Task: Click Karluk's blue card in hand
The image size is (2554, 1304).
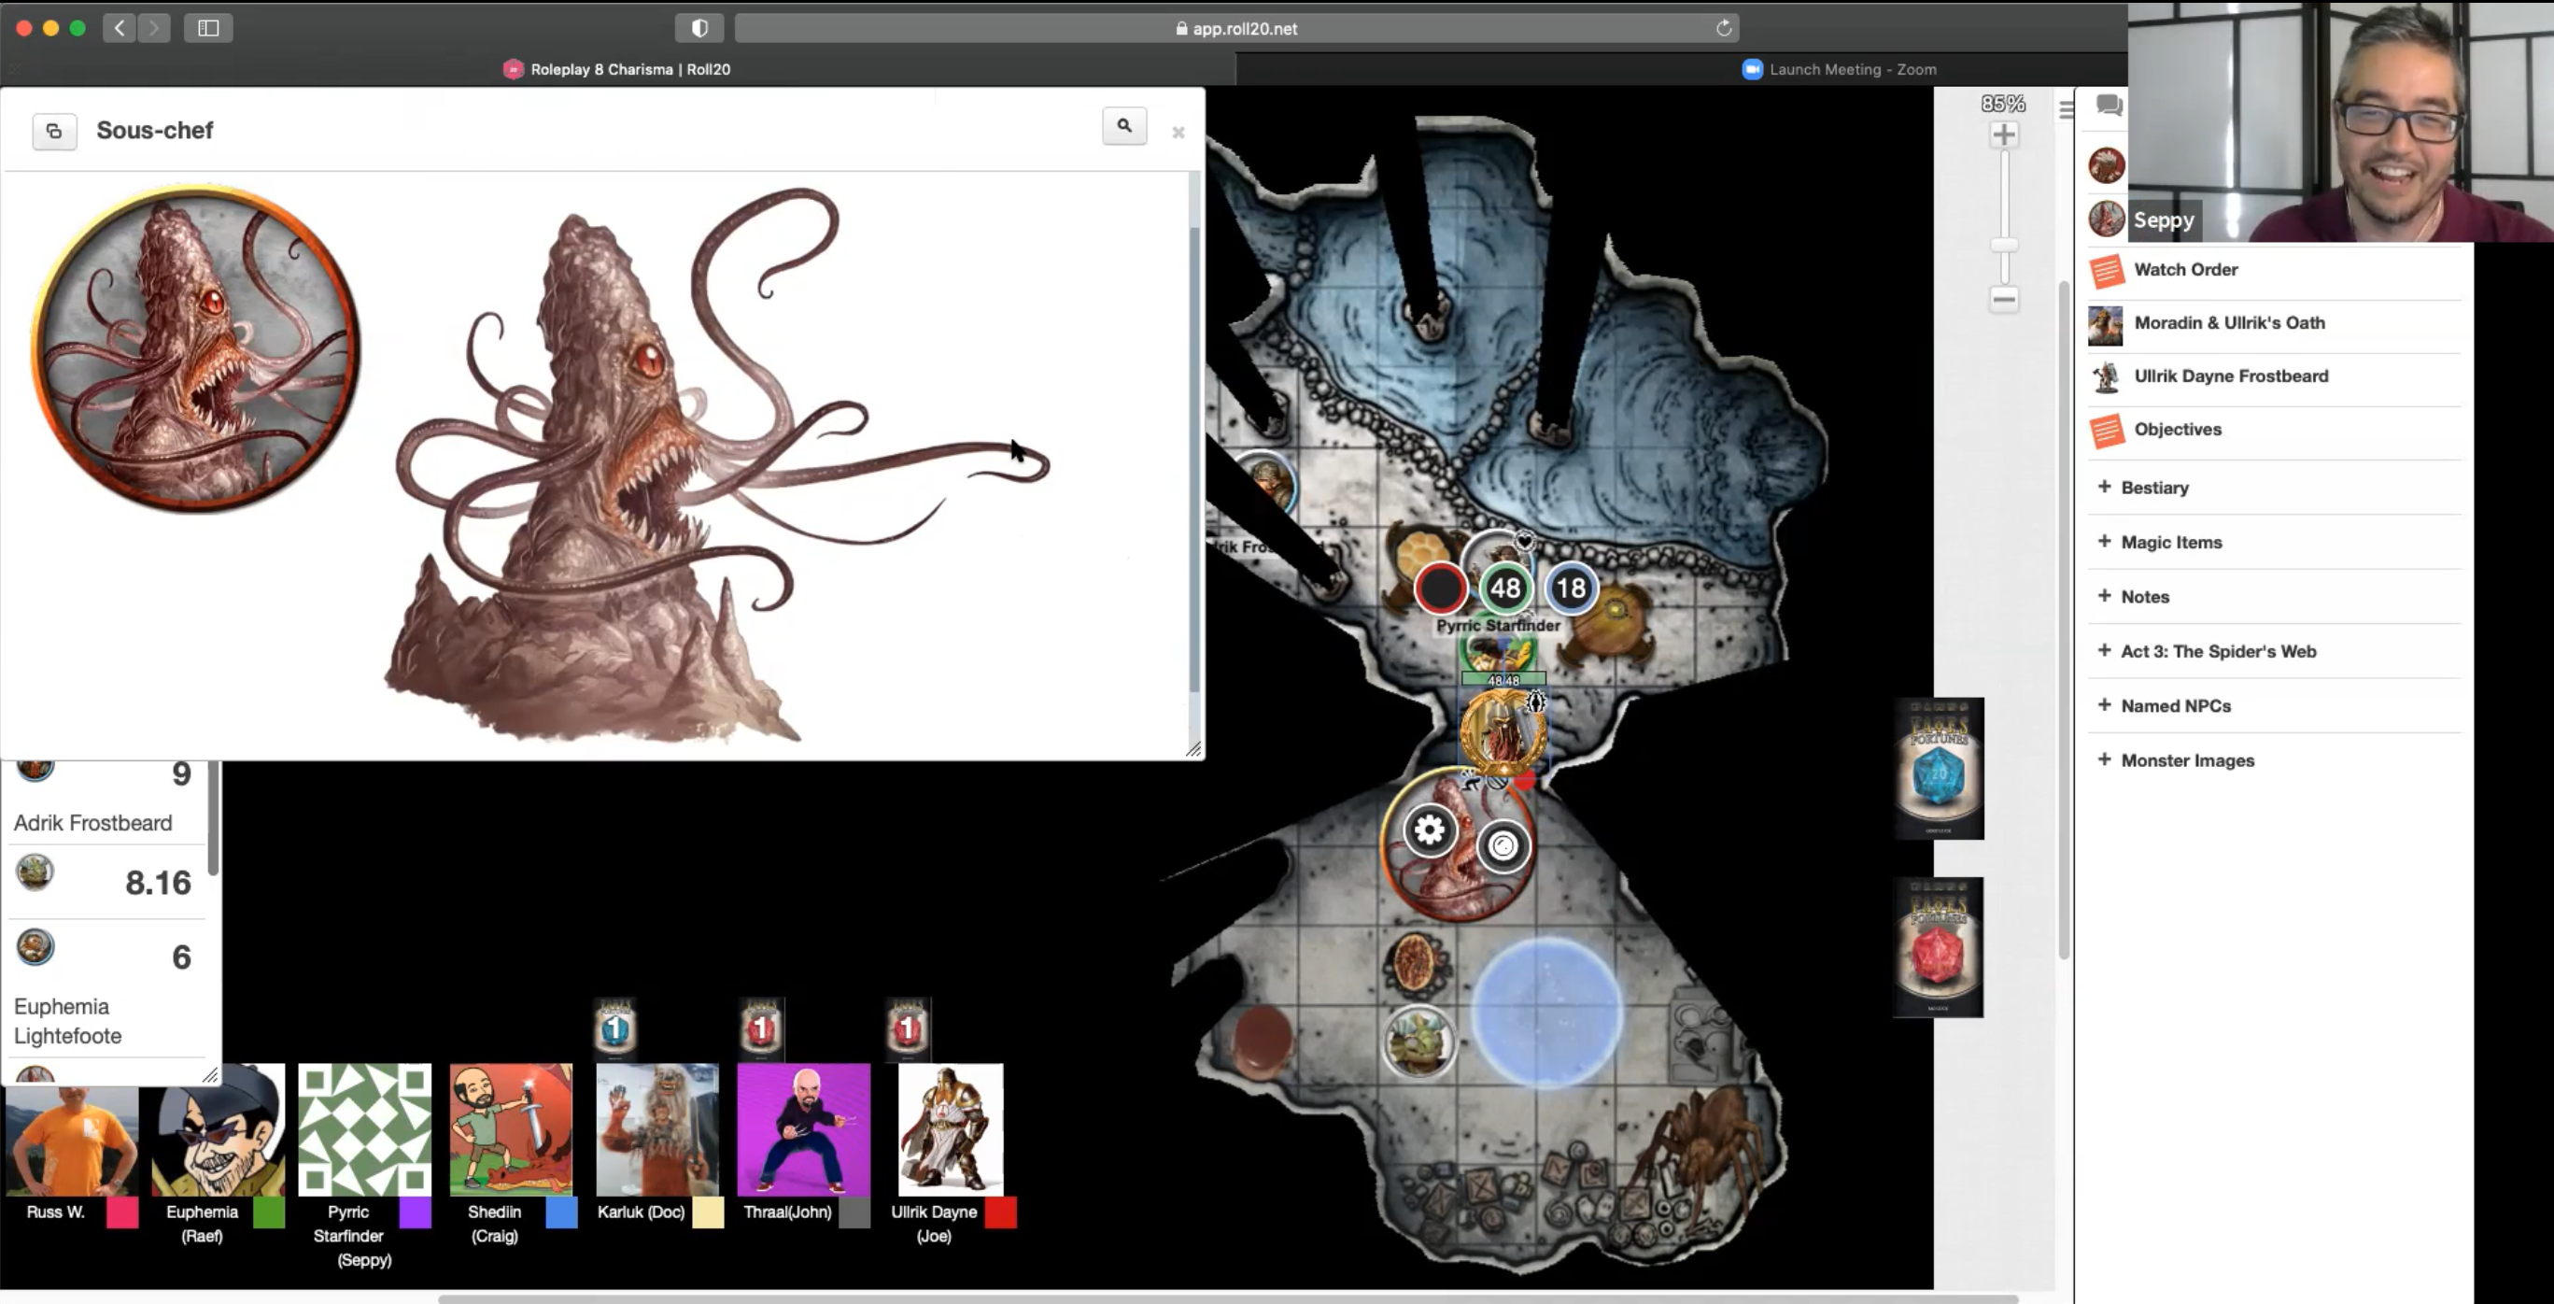Action: pyautogui.click(x=614, y=1028)
